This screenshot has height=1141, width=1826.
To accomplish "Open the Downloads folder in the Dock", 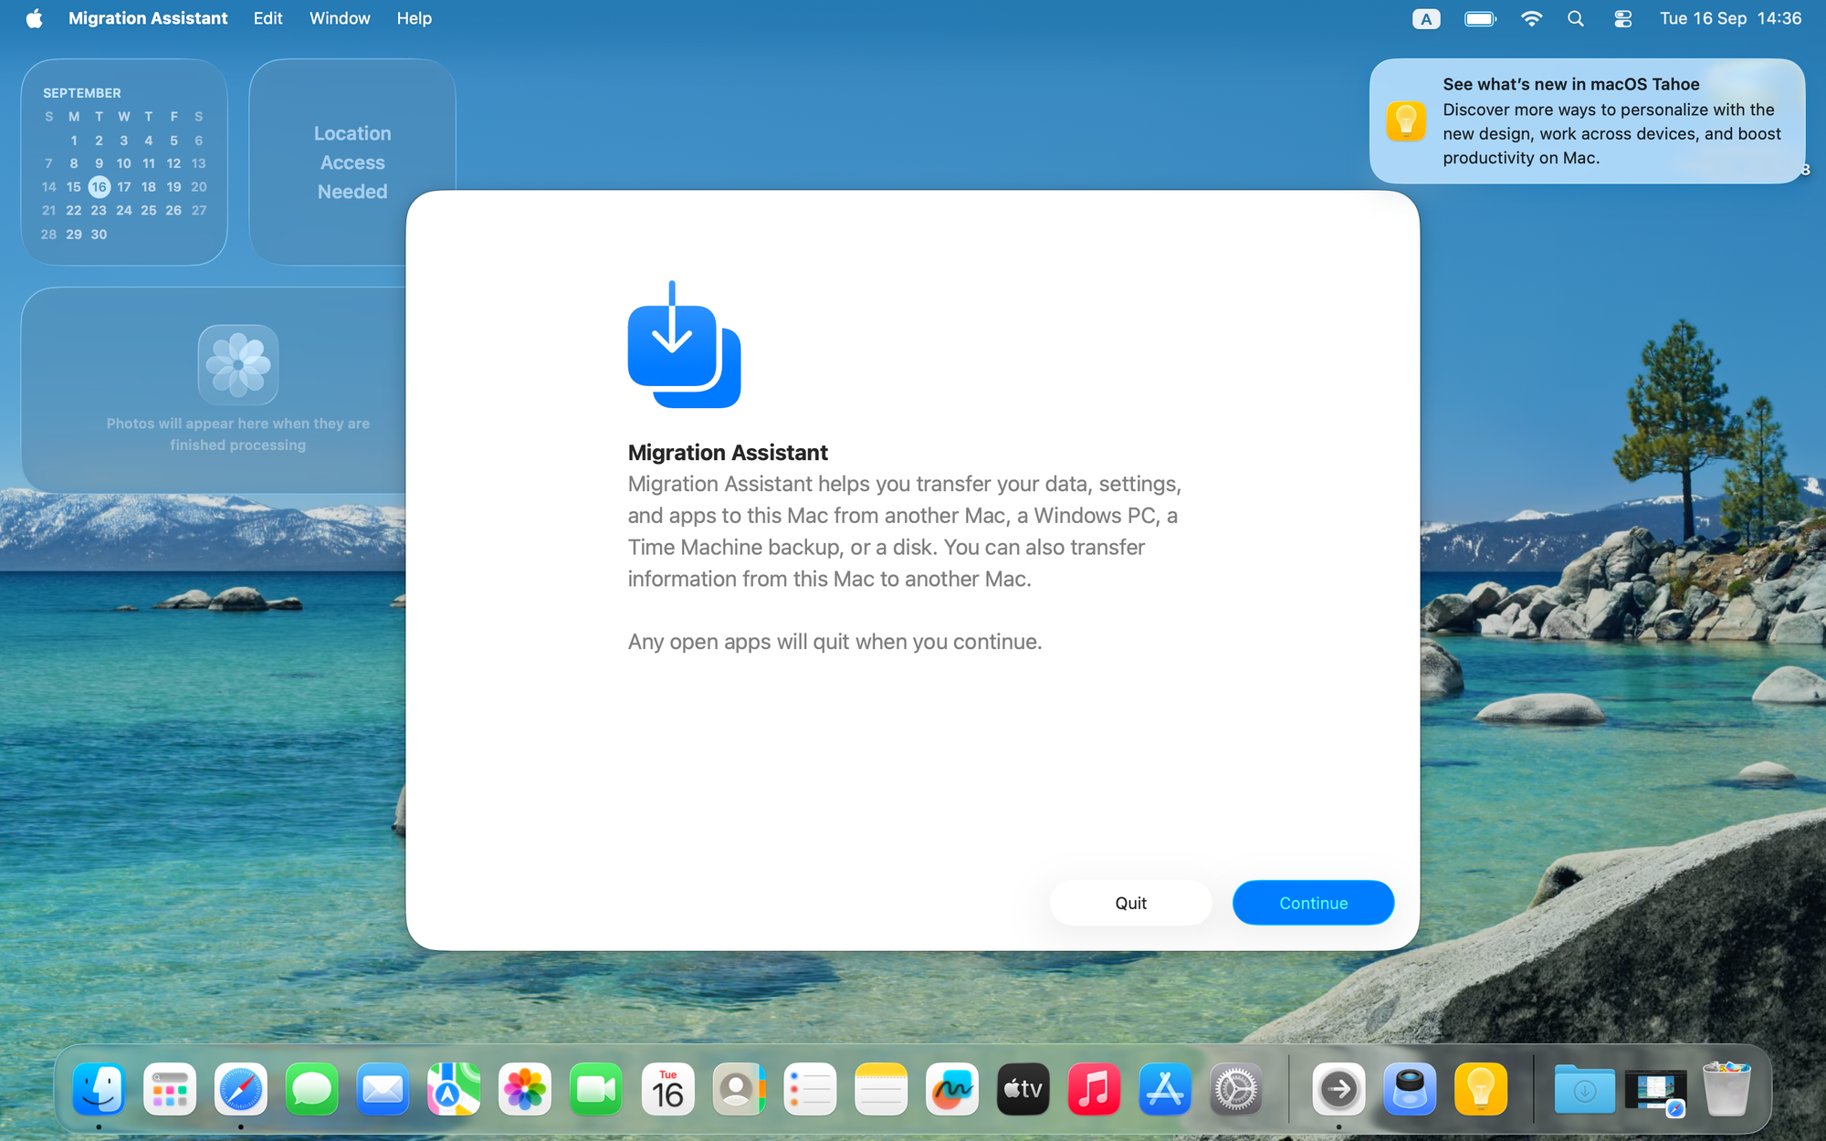I will pyautogui.click(x=1584, y=1089).
